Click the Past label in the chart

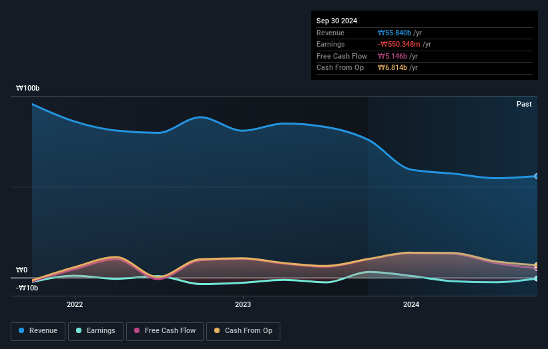click(524, 105)
